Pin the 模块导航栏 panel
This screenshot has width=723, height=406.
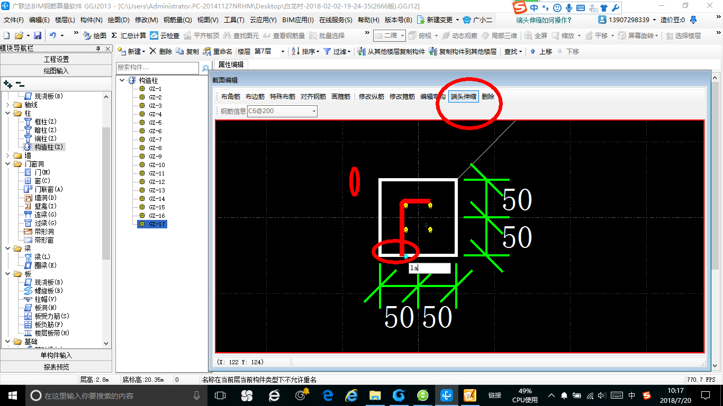[98, 49]
